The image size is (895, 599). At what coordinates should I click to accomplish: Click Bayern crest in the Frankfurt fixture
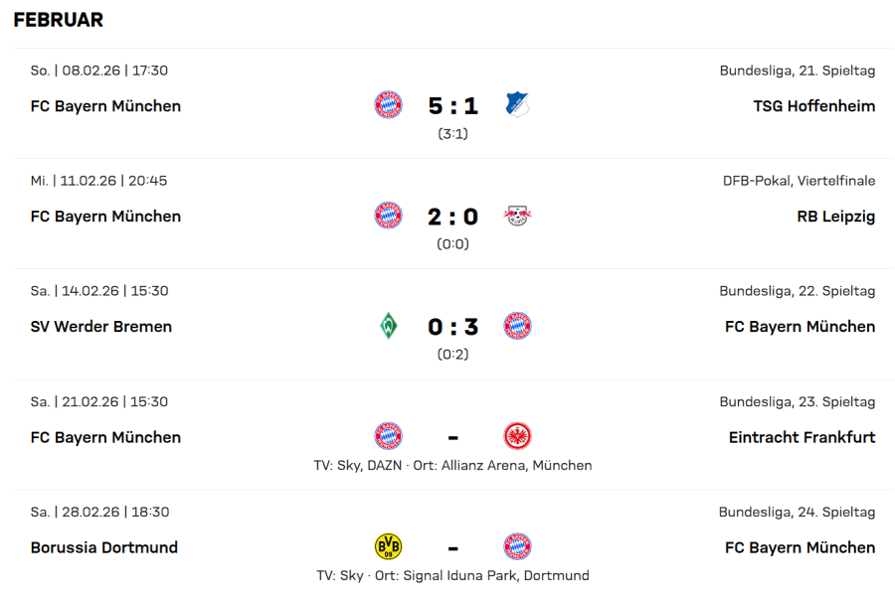coord(389,436)
